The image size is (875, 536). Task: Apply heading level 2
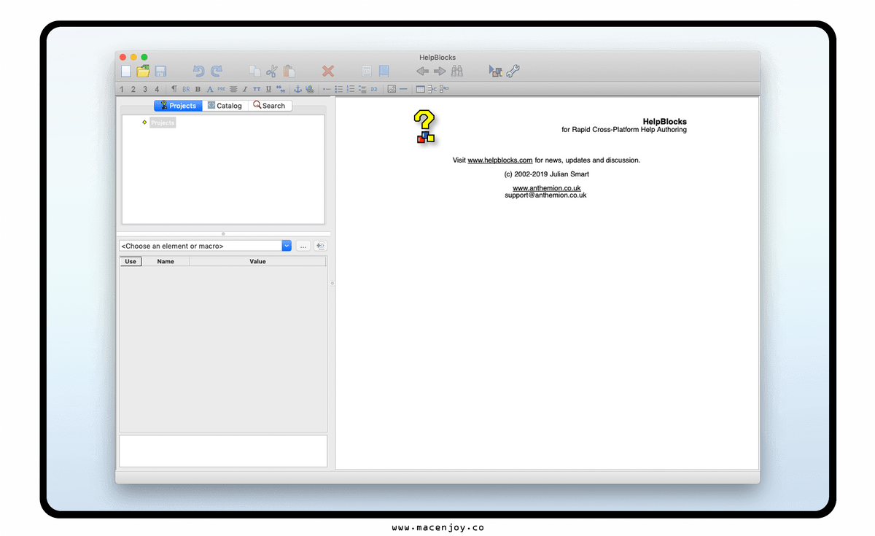click(133, 89)
